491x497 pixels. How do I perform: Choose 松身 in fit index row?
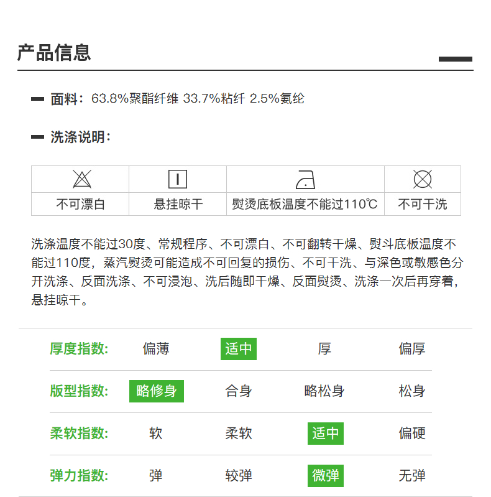tap(412, 391)
